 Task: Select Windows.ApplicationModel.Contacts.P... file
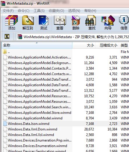(39, 68)
